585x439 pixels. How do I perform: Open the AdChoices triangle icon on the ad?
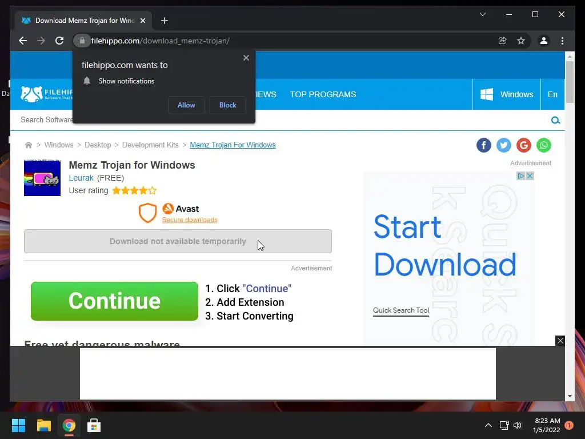pos(521,176)
